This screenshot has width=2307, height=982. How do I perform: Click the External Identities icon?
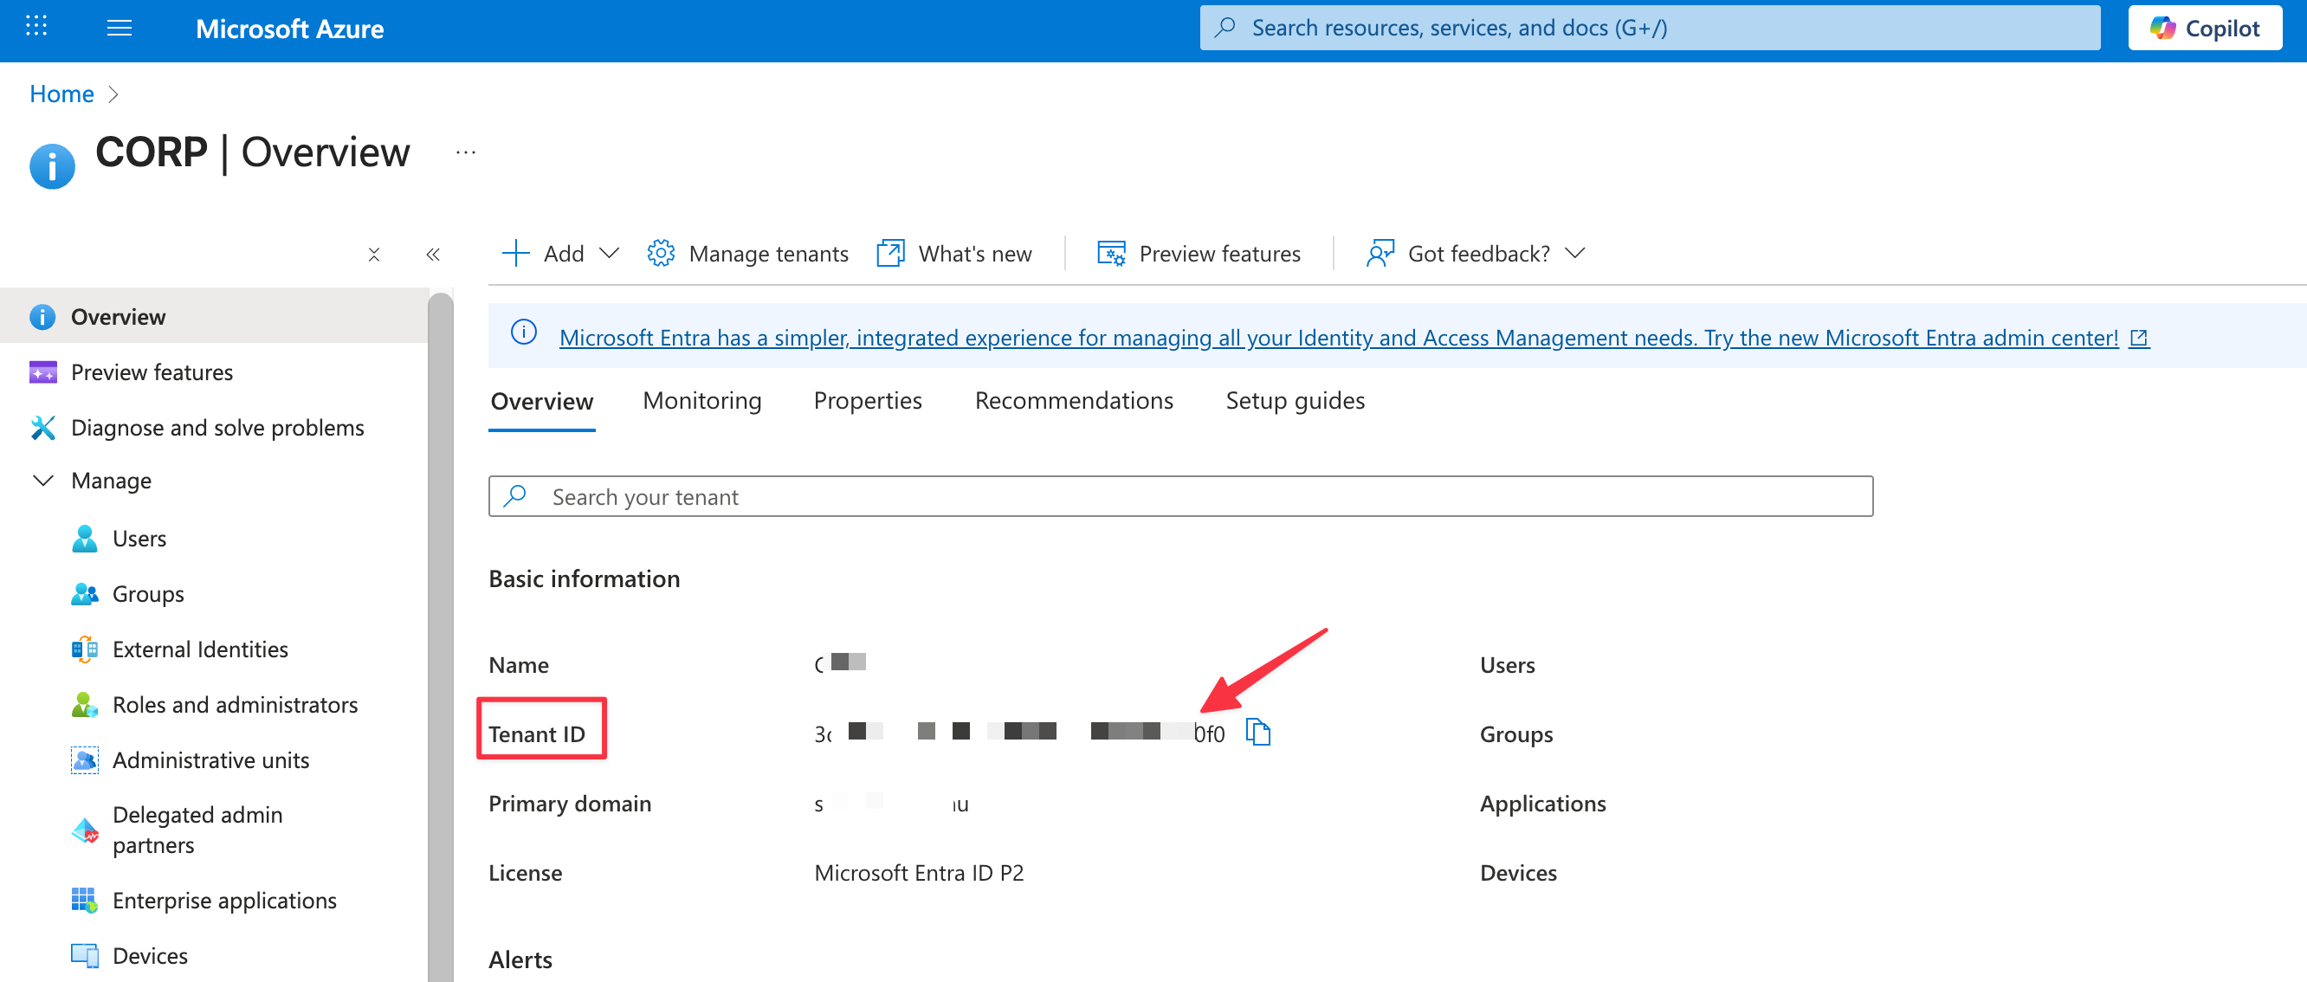coord(84,649)
